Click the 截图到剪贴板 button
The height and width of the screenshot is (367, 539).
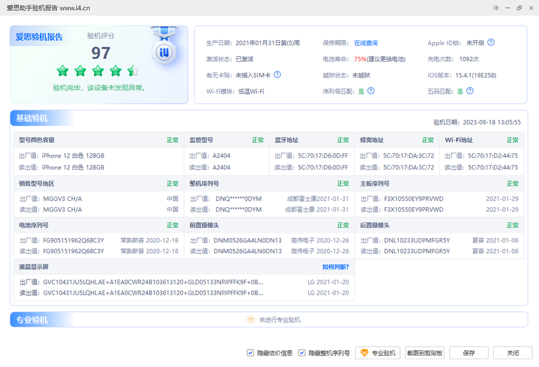click(425, 353)
